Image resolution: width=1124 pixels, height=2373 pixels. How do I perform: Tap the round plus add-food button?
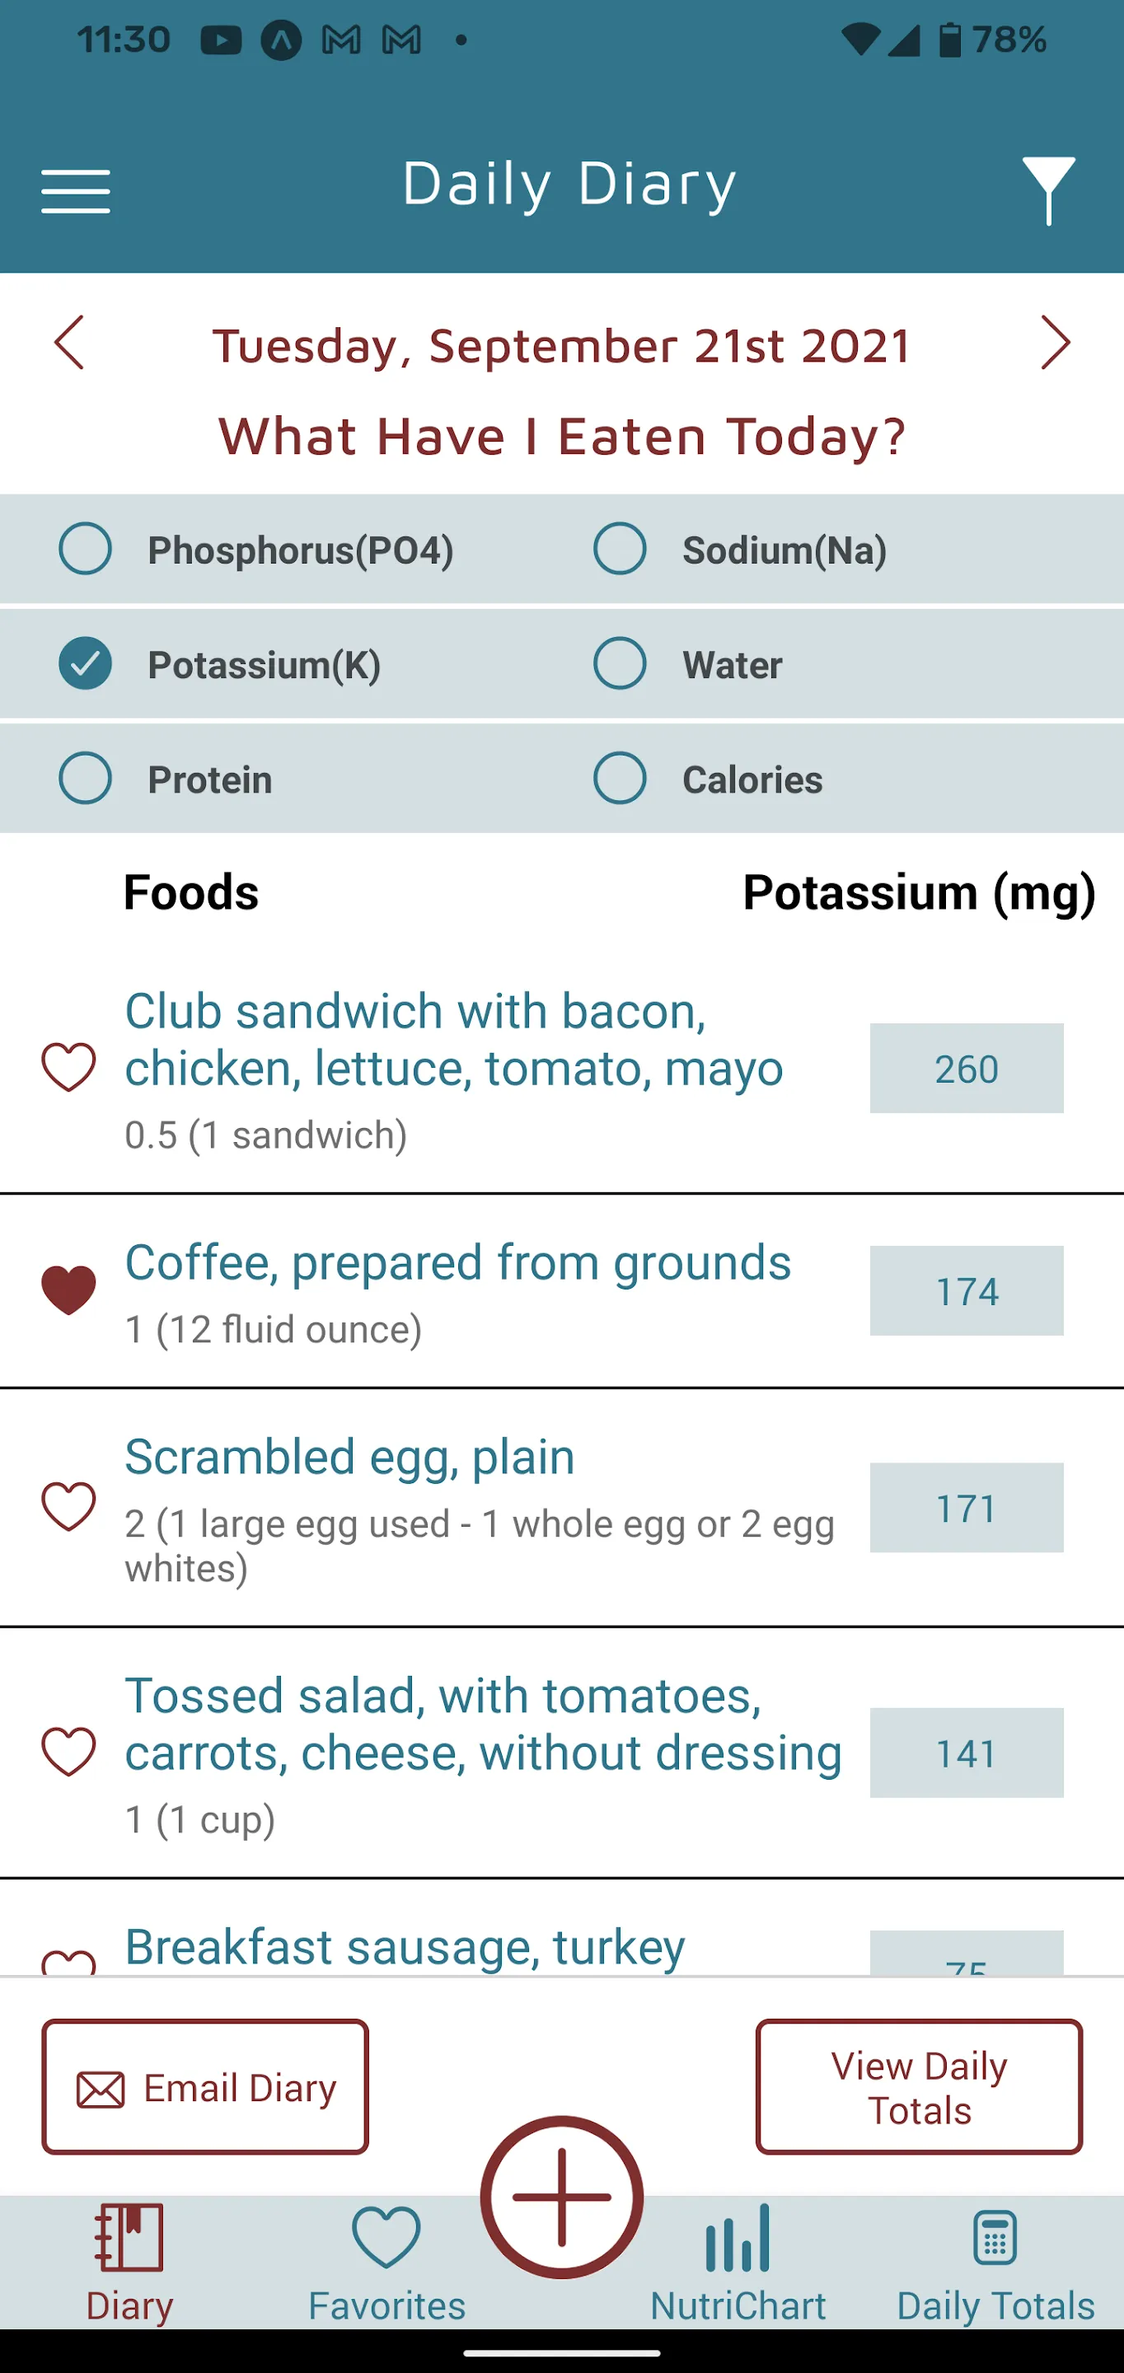(562, 2197)
